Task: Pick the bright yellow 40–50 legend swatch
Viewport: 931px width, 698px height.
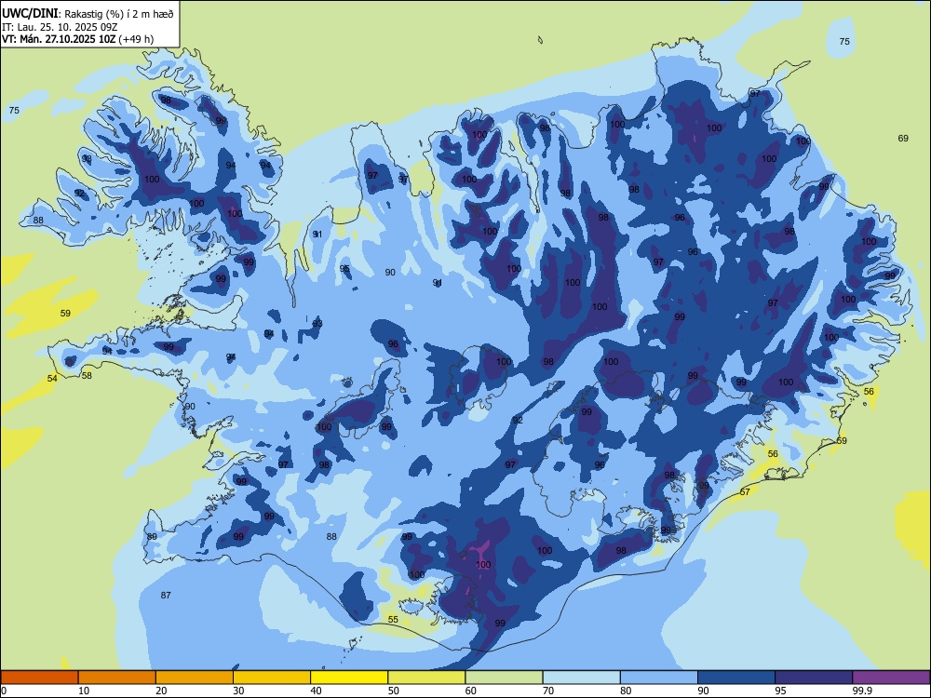Action: tap(349, 678)
